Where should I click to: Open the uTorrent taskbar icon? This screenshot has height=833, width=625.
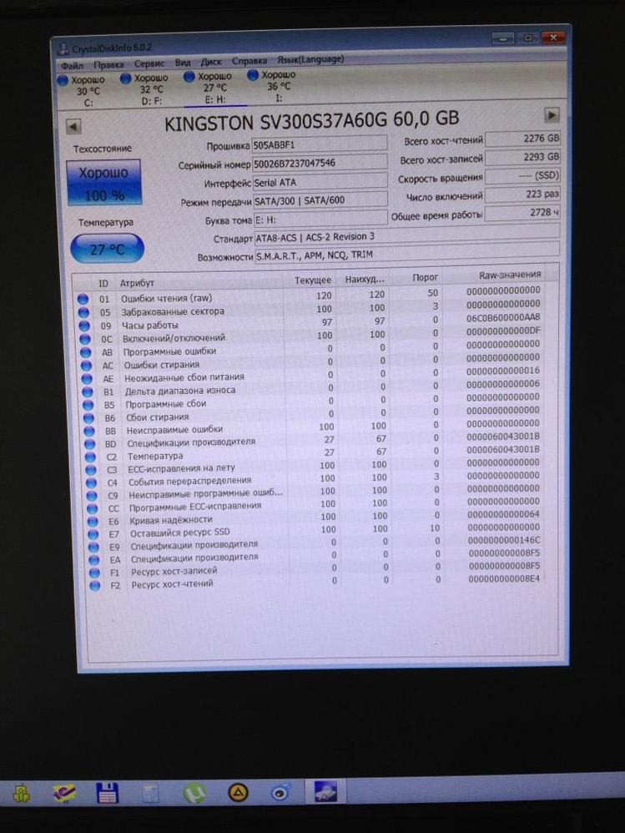(195, 793)
